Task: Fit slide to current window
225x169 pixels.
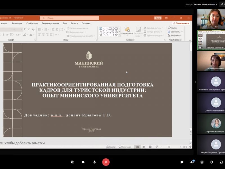Action: tap(191, 147)
